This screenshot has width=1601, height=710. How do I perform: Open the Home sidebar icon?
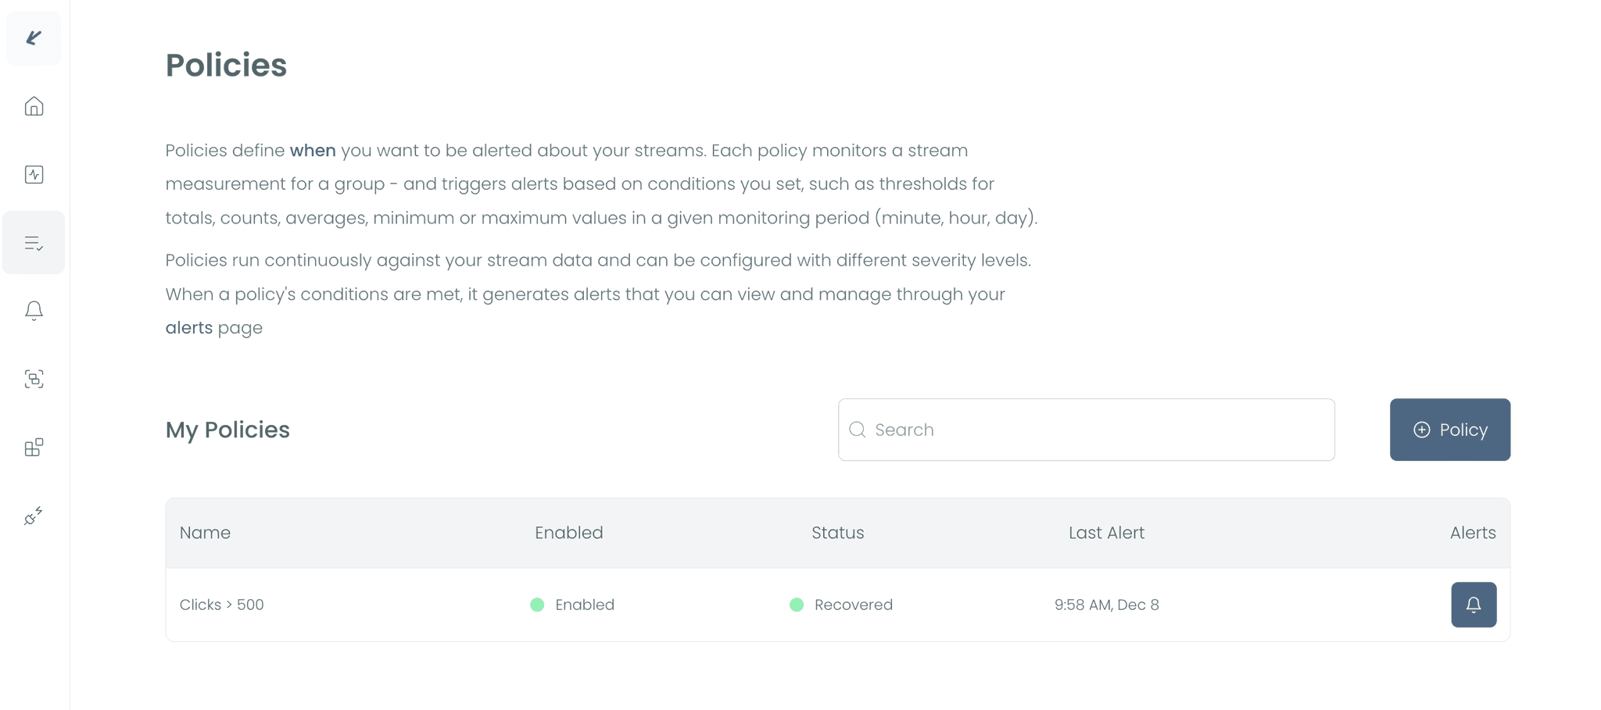34,106
